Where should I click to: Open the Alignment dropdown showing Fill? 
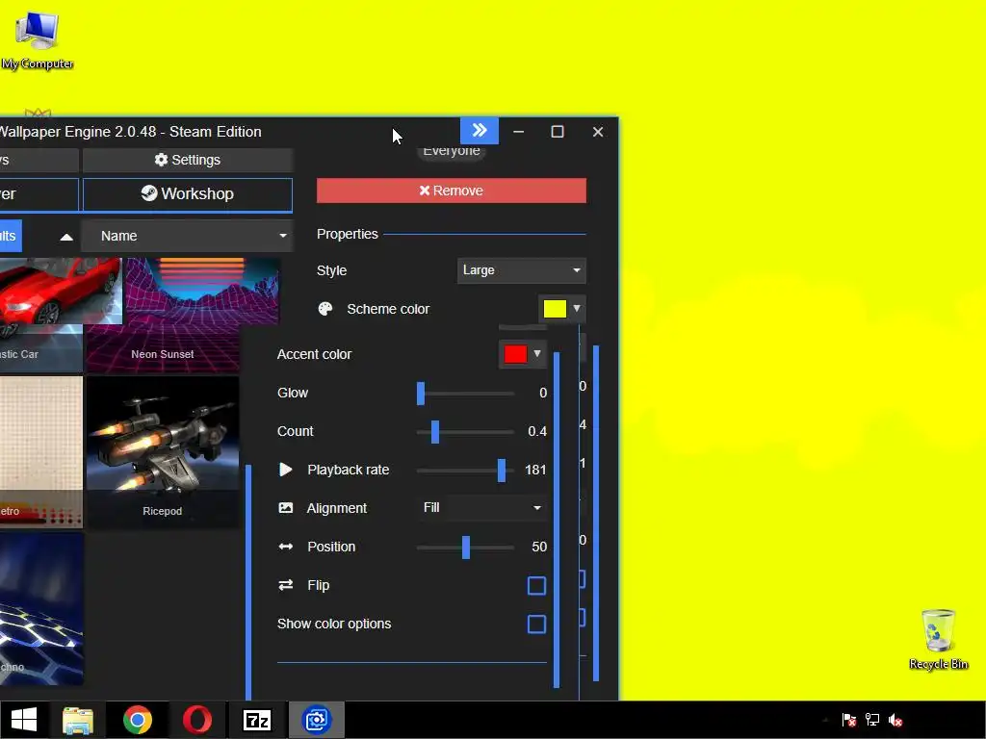click(481, 508)
